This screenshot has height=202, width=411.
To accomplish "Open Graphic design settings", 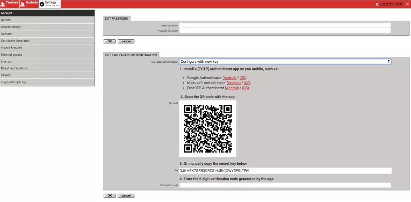I will click(x=47, y=27).
